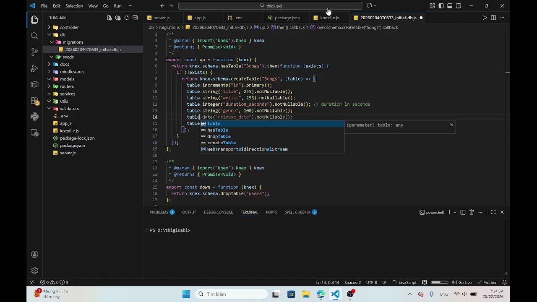Select createTable suggestion in autocomplete list
This screenshot has height=302, width=537.
click(x=272, y=143)
